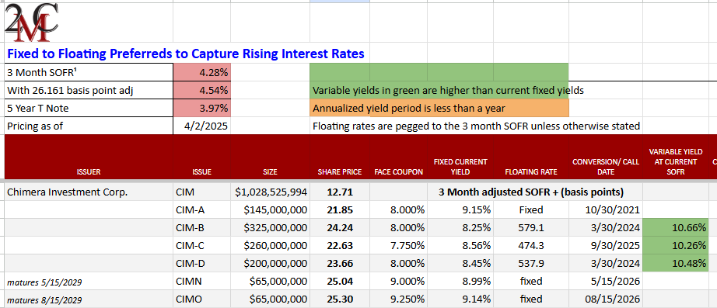Select the FIXED CURRENT YIELD header
Image resolution: width=717 pixels, height=308 pixels.
460,167
